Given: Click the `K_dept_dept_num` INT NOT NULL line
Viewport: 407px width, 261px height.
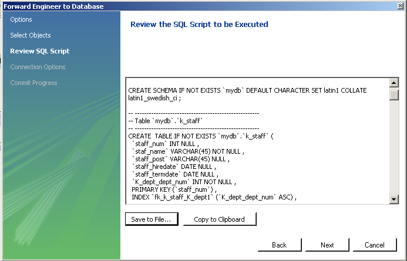Looking at the screenshot, I should [184, 182].
